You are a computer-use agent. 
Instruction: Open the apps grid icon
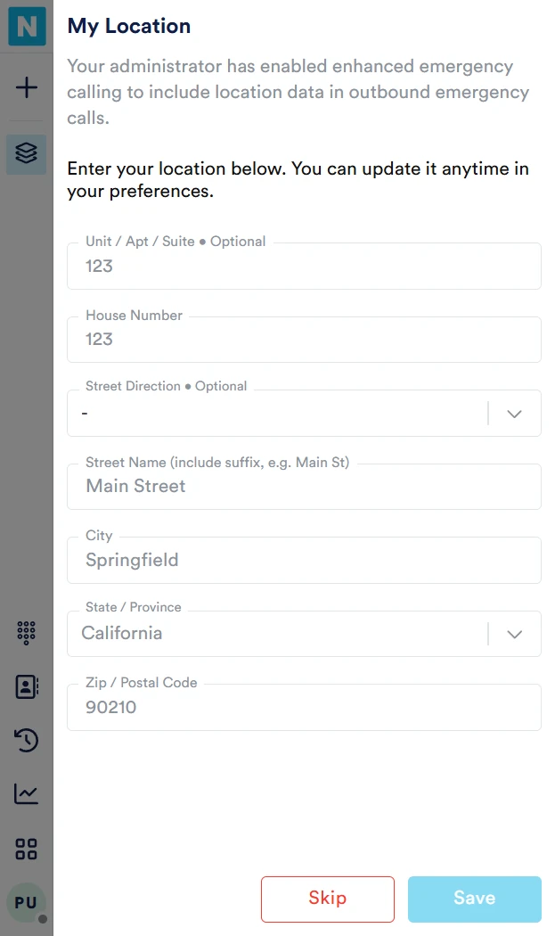click(x=27, y=849)
